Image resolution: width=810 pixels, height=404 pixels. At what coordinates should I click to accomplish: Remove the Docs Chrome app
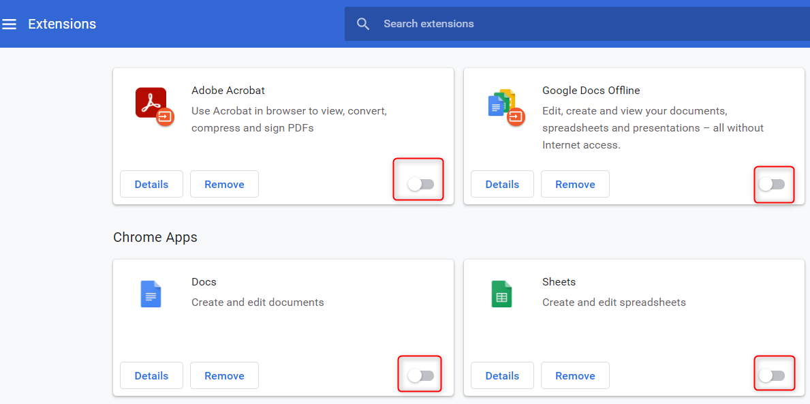pyautogui.click(x=224, y=375)
